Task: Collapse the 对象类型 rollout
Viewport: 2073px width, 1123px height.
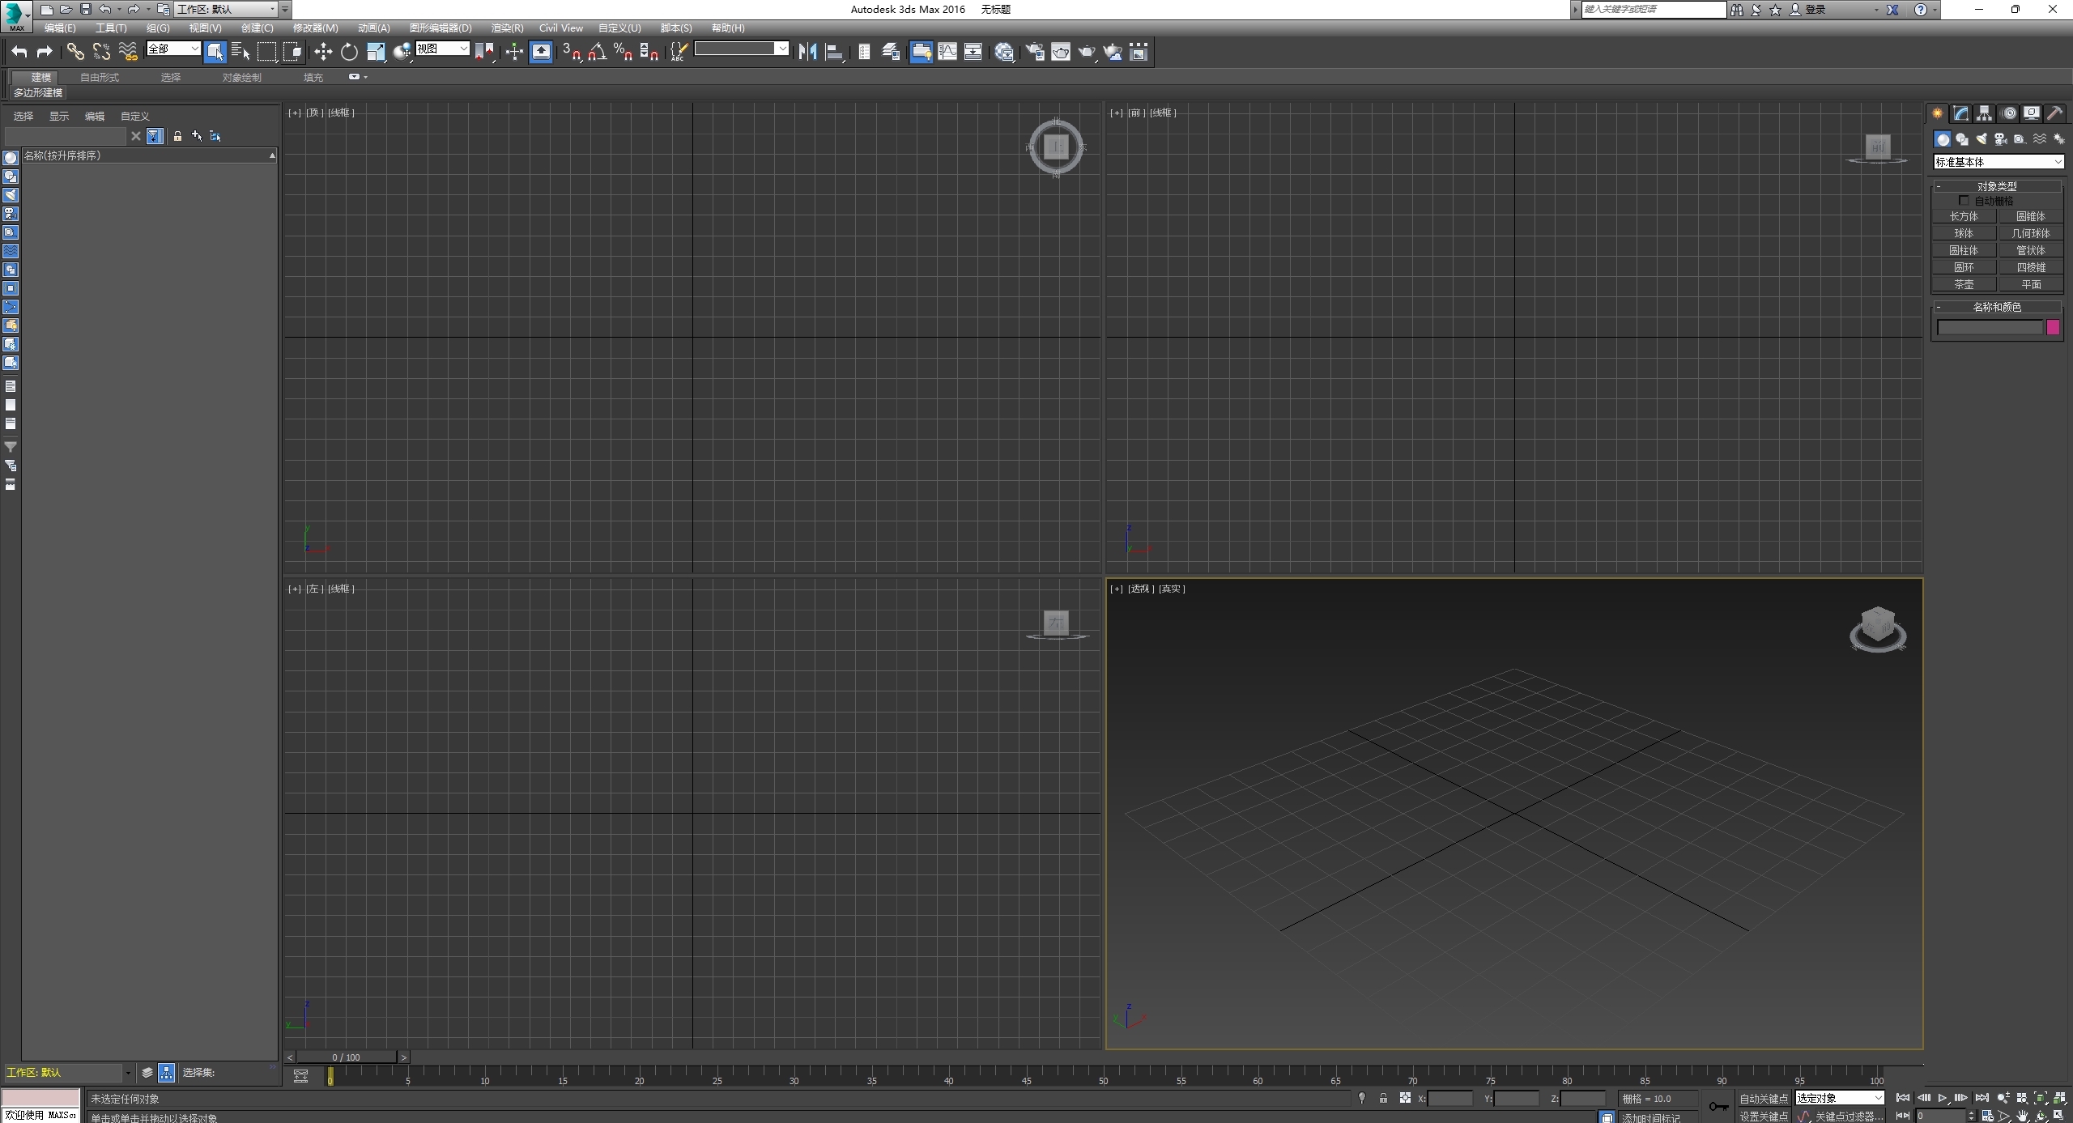Action: (1997, 186)
